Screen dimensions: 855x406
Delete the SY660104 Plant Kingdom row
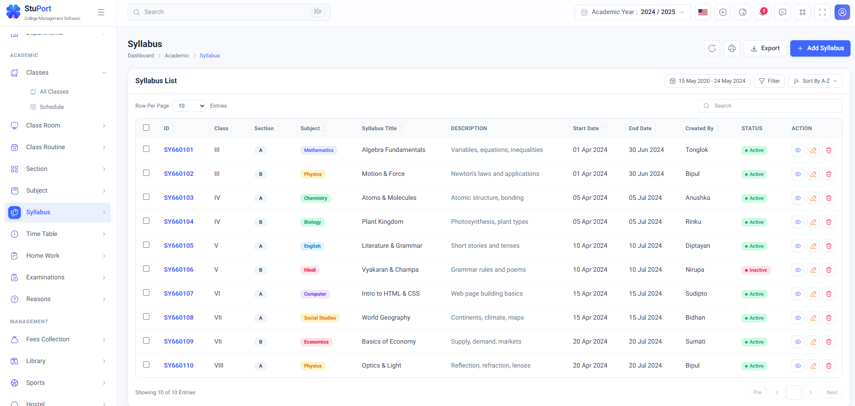tap(829, 222)
